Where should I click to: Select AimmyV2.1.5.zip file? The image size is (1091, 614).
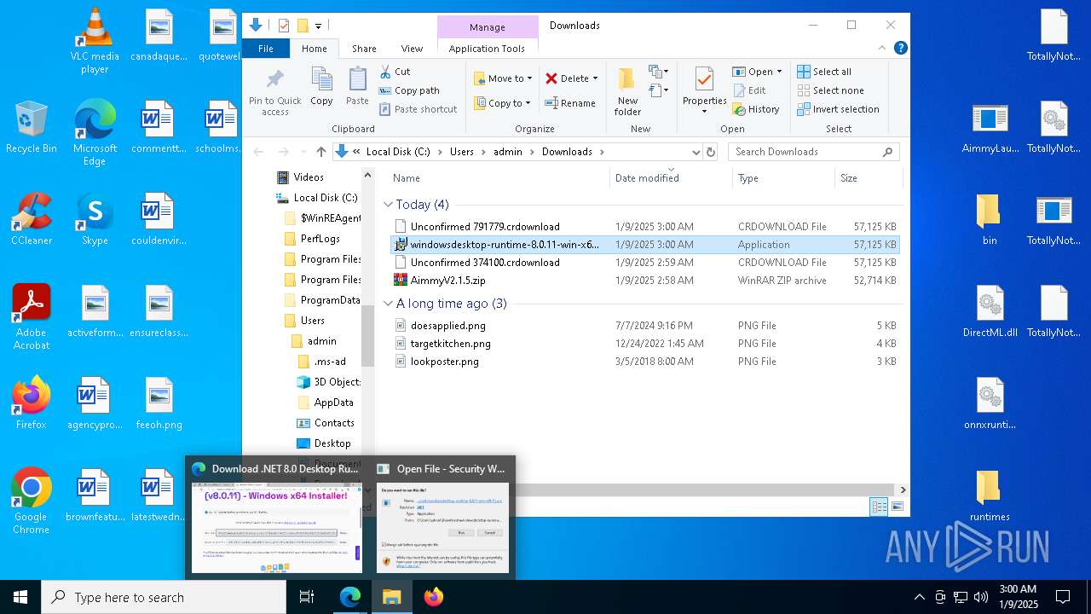[644, 280]
